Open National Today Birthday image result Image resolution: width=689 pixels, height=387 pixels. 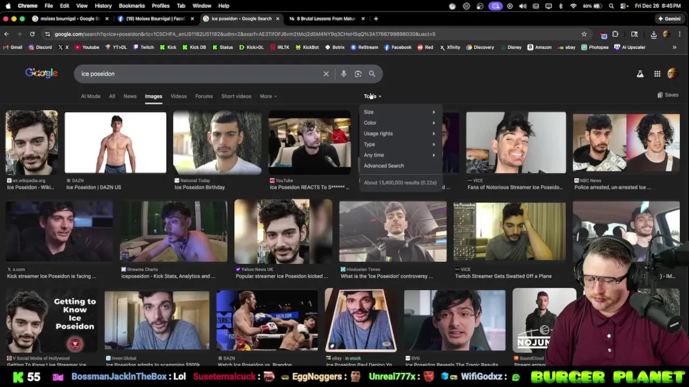pos(217,142)
